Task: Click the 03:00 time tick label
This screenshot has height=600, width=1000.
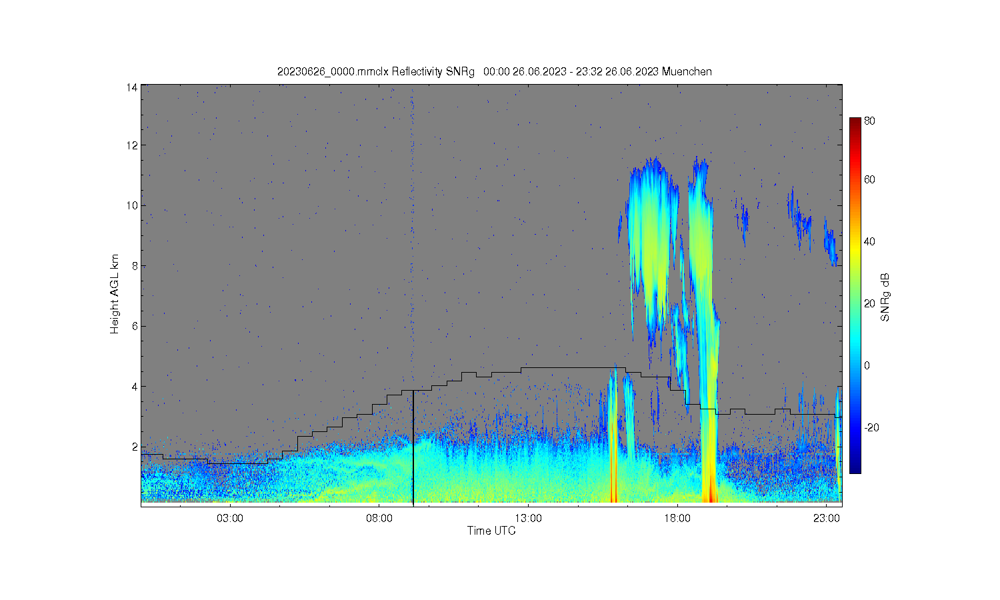Action: click(231, 519)
